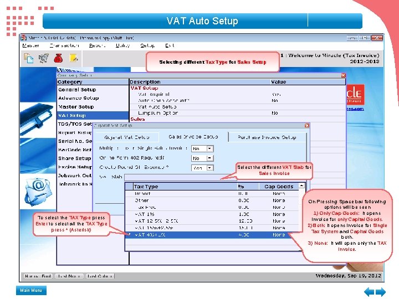Open the Report menu
The image size is (399, 299).
[x=97, y=45]
